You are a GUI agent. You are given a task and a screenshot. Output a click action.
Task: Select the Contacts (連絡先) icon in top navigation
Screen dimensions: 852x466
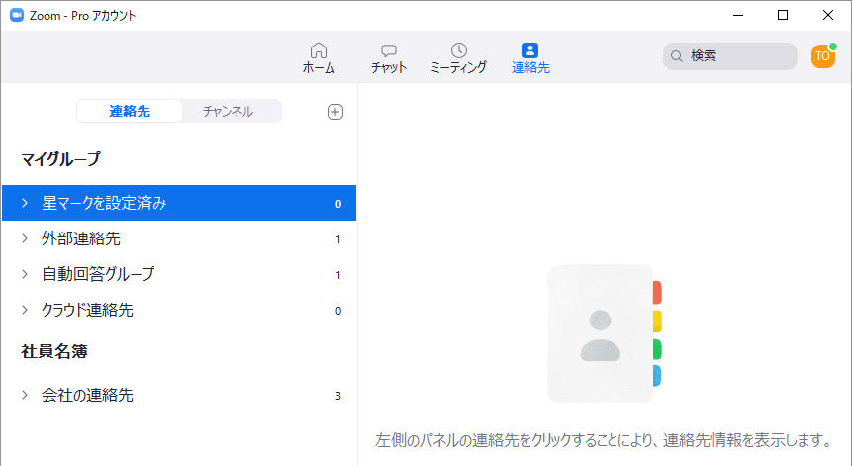coord(530,50)
